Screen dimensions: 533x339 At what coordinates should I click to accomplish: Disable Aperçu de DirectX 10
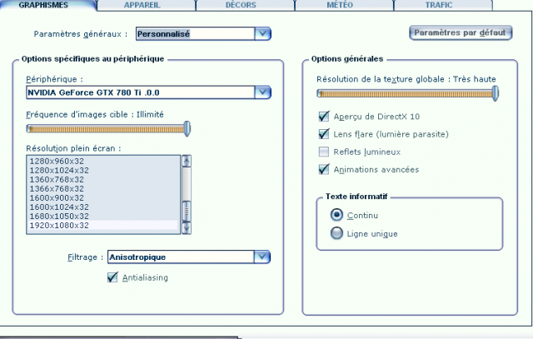[325, 117]
